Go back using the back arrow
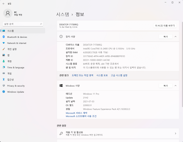 [x=4, y=4]
